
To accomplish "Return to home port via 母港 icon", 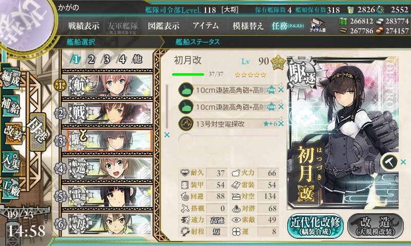I will point(38,132).
